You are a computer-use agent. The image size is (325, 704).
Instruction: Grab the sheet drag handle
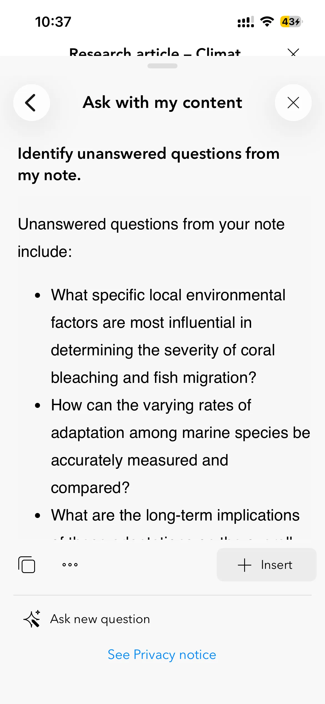(x=162, y=66)
